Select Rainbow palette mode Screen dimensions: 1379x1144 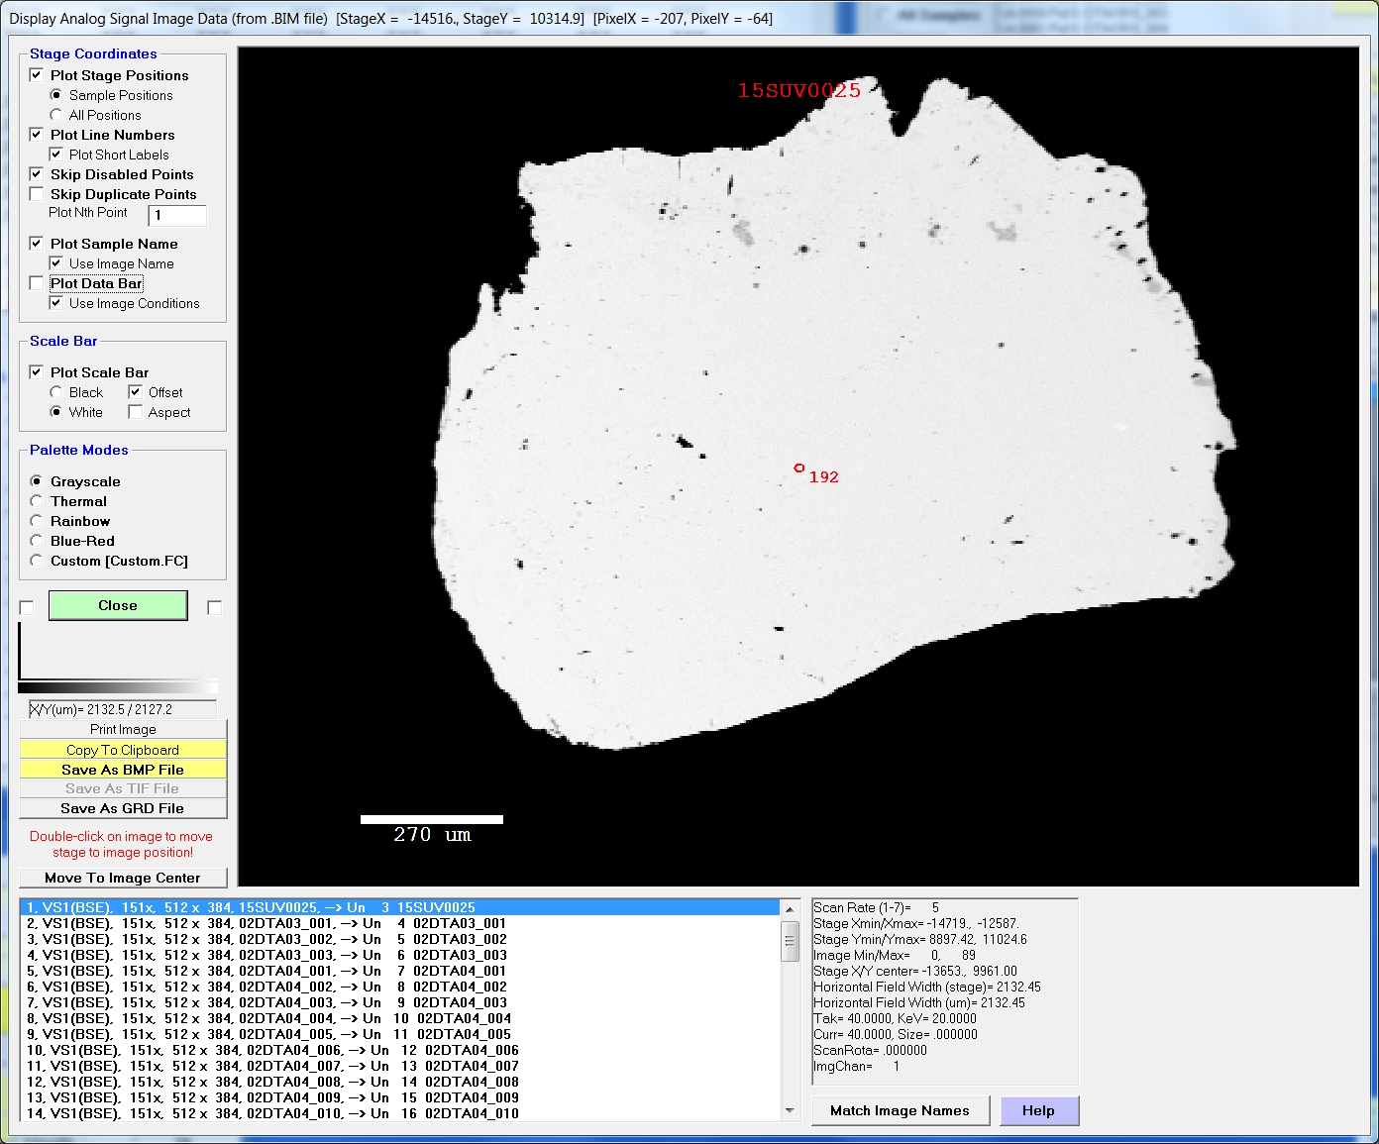37,521
